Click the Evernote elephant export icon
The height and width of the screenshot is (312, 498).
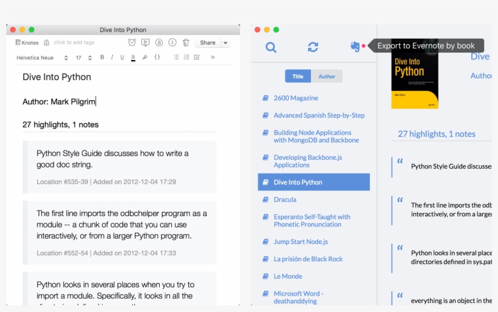355,46
